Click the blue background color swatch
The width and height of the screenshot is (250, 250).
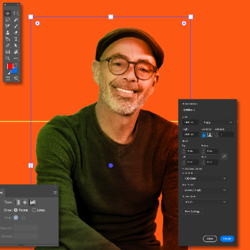(15, 70)
